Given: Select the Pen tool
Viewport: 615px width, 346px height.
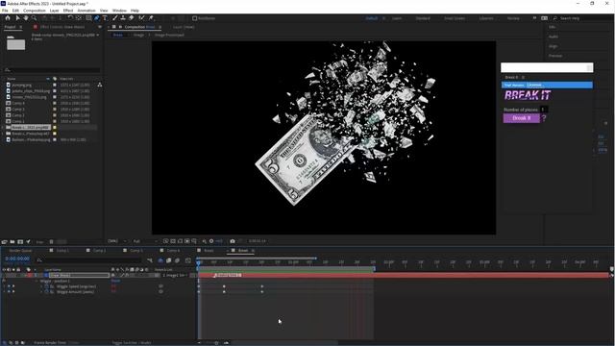Looking at the screenshot, I should pos(96,18).
